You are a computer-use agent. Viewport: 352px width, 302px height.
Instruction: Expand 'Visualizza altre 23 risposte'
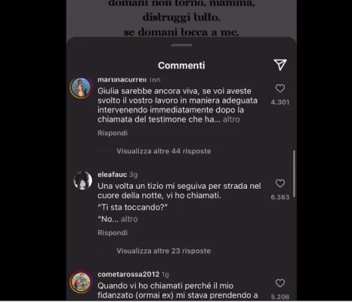(164, 251)
